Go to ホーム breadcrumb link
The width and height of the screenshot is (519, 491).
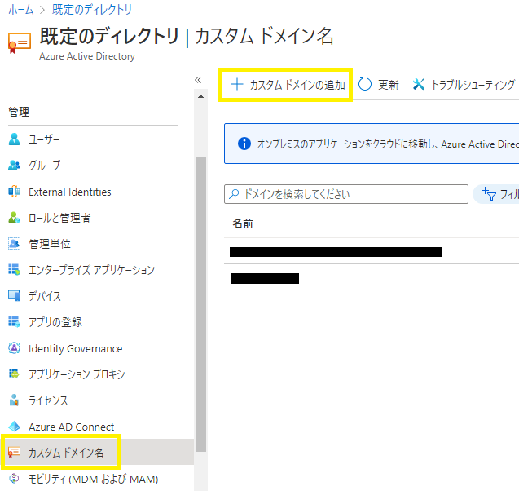click(x=20, y=9)
